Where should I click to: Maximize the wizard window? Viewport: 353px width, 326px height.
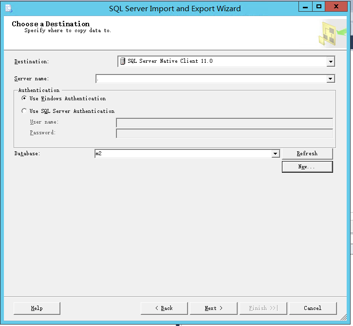(318, 6)
